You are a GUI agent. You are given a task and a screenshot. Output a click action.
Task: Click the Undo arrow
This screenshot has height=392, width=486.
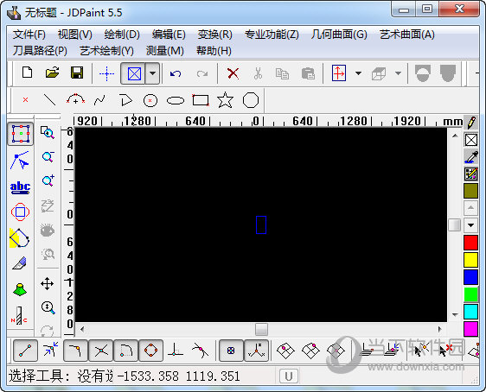(x=176, y=73)
